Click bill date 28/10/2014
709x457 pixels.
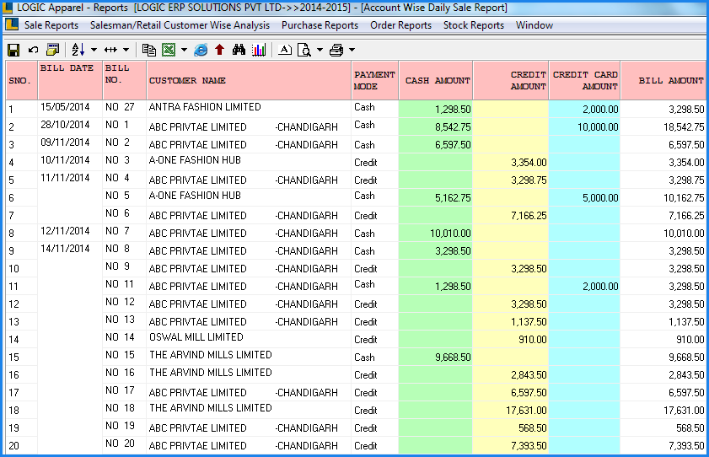click(x=65, y=125)
